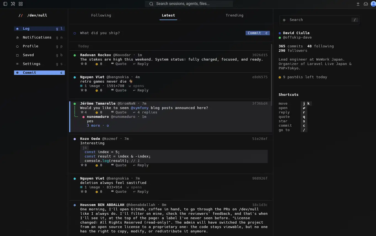Switch to the Following tab
The image size is (376, 236).
click(101, 15)
